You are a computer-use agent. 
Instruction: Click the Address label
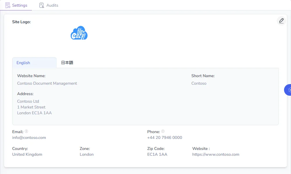[x=25, y=94]
